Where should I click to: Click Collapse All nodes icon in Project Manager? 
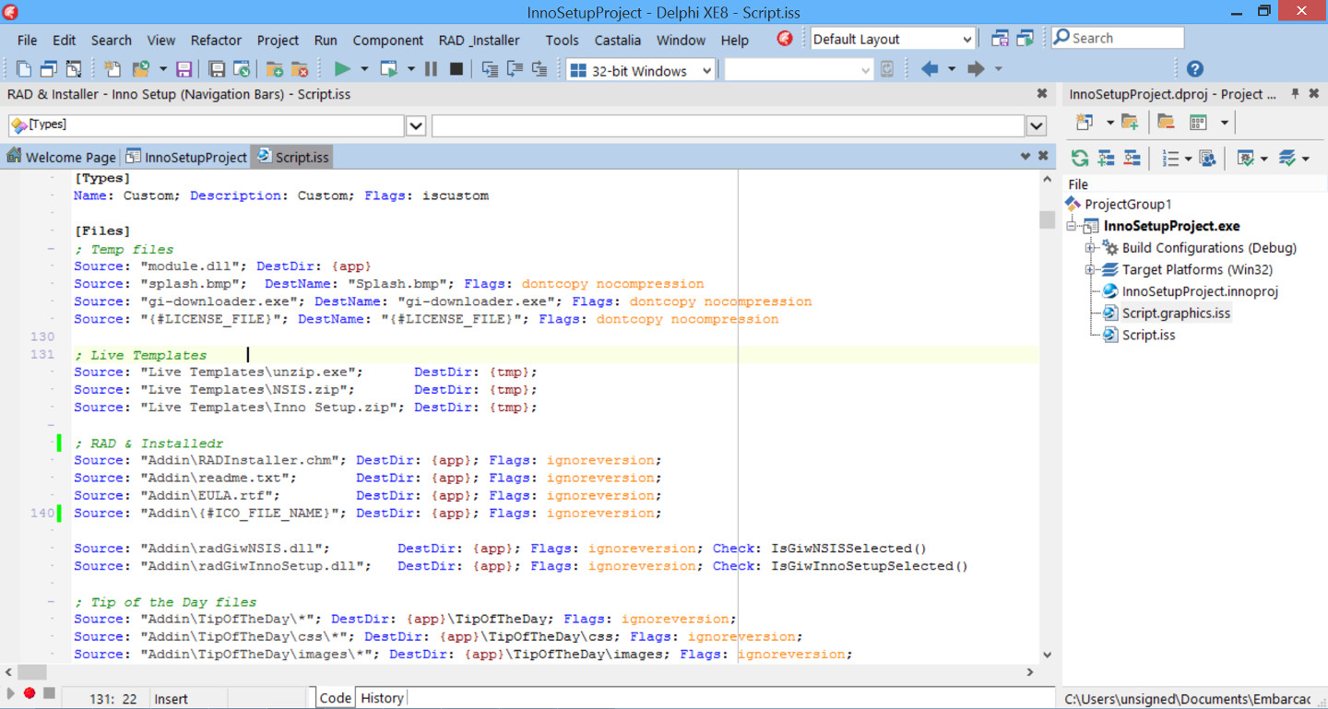[1132, 159]
